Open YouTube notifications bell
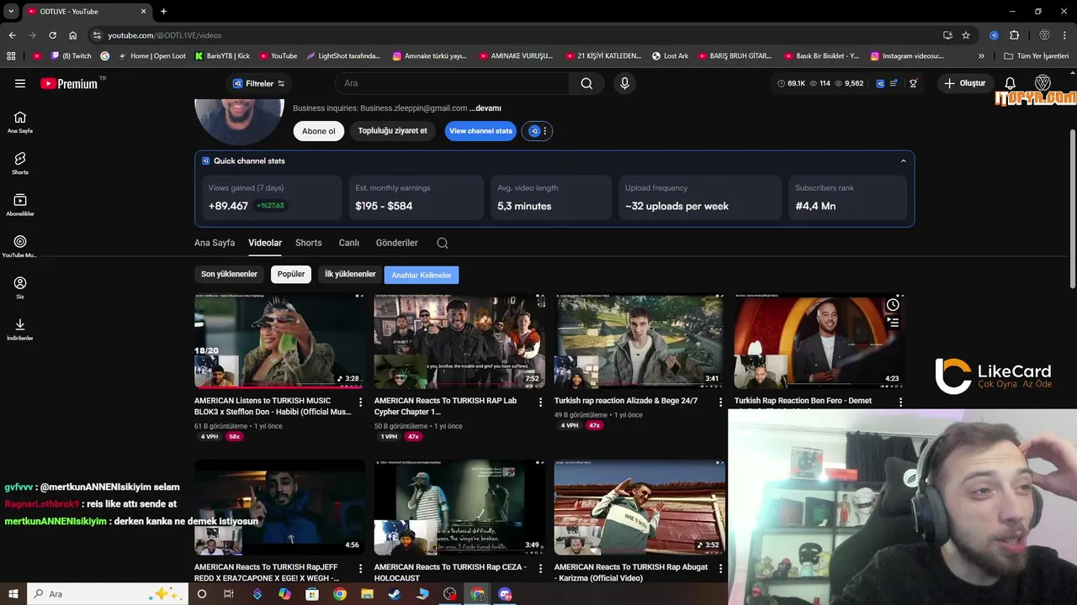The height and width of the screenshot is (605, 1077). pyautogui.click(x=1011, y=83)
